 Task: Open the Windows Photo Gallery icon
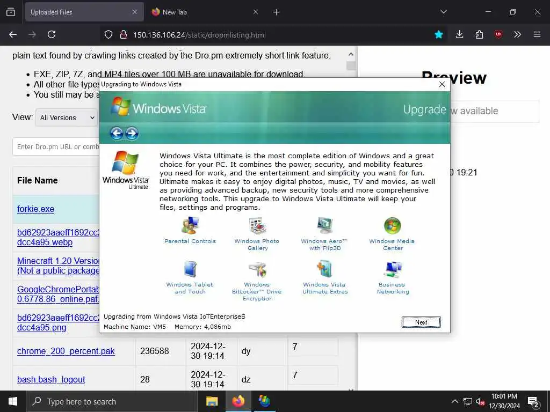pyautogui.click(x=257, y=225)
